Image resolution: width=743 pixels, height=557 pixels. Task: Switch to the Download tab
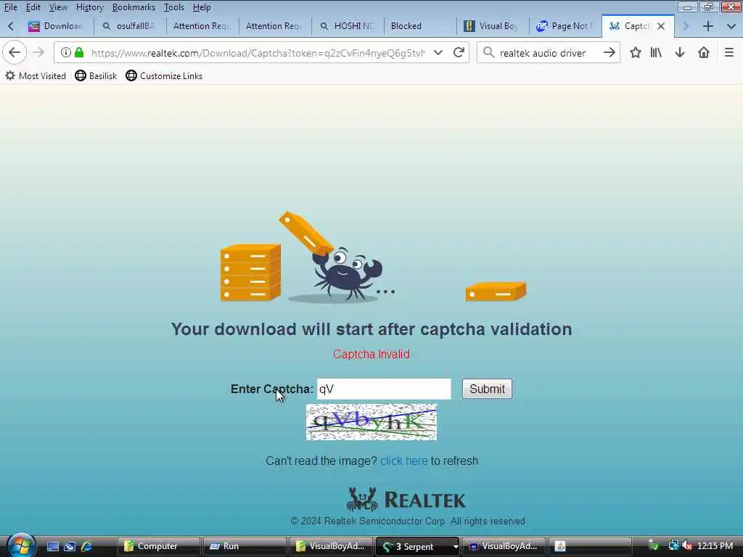57,26
